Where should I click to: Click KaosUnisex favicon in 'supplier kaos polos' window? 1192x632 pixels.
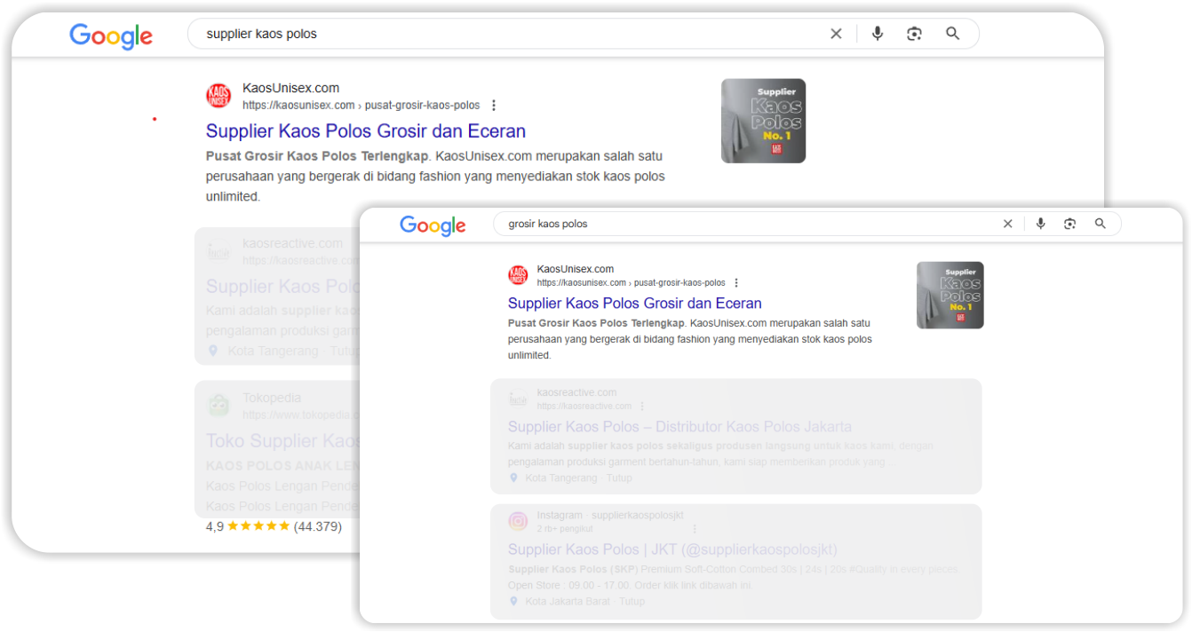point(219,96)
